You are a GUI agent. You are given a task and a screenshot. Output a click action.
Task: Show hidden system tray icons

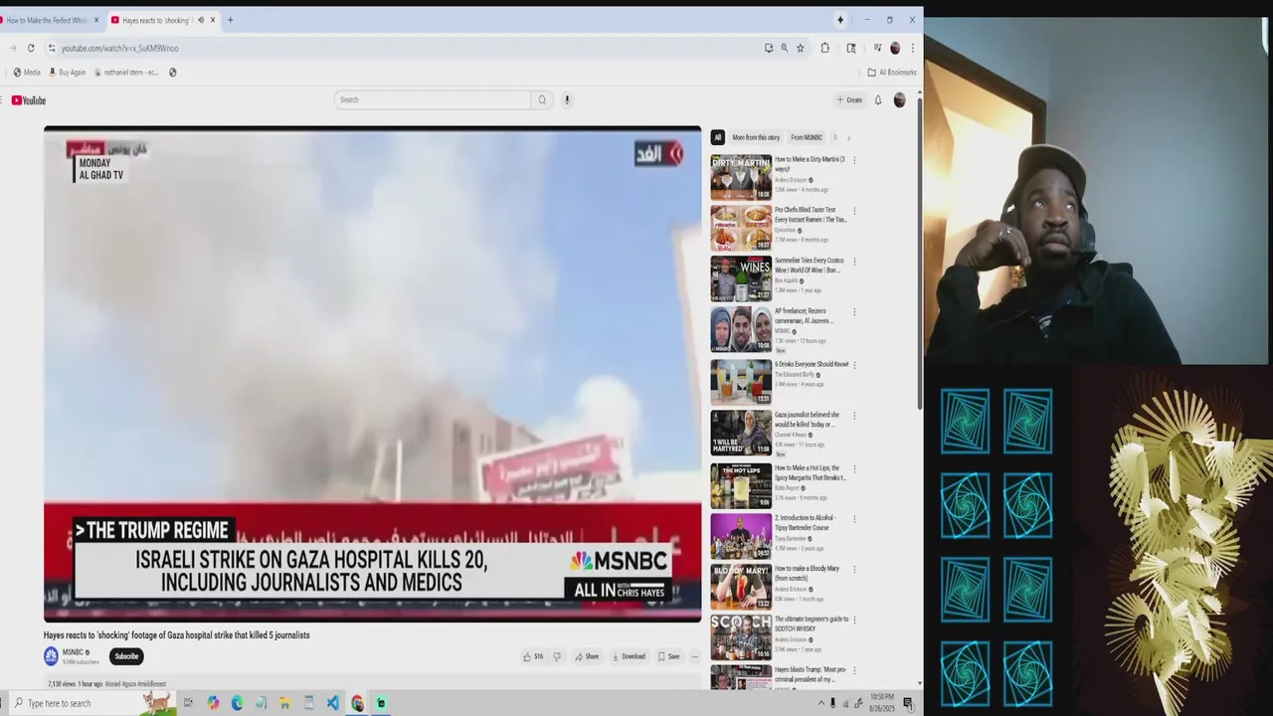(821, 703)
